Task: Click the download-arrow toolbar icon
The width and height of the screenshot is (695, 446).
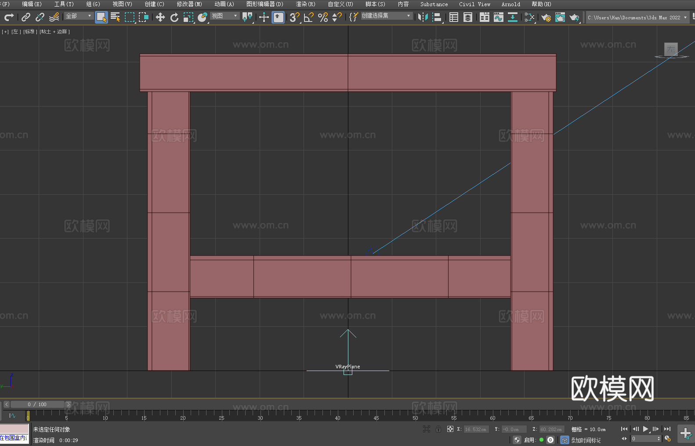Action: [x=513, y=17]
